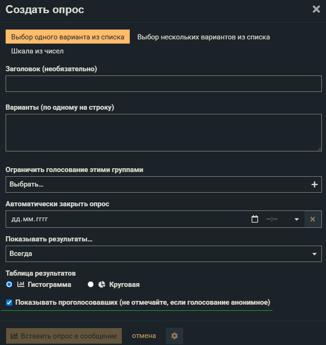This screenshot has height=345, width=326.
Task: Click the gear settings icon at bottom
Action: [174, 336]
